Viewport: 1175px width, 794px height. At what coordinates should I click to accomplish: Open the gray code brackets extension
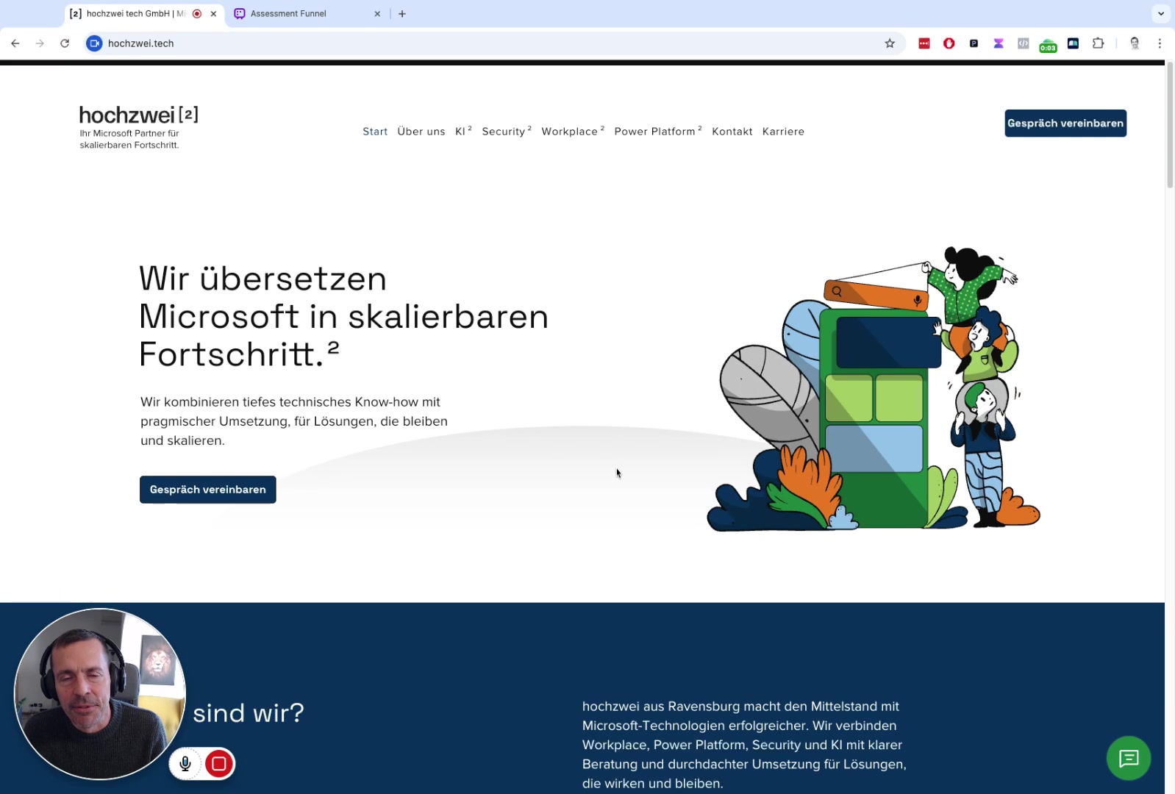(1023, 43)
